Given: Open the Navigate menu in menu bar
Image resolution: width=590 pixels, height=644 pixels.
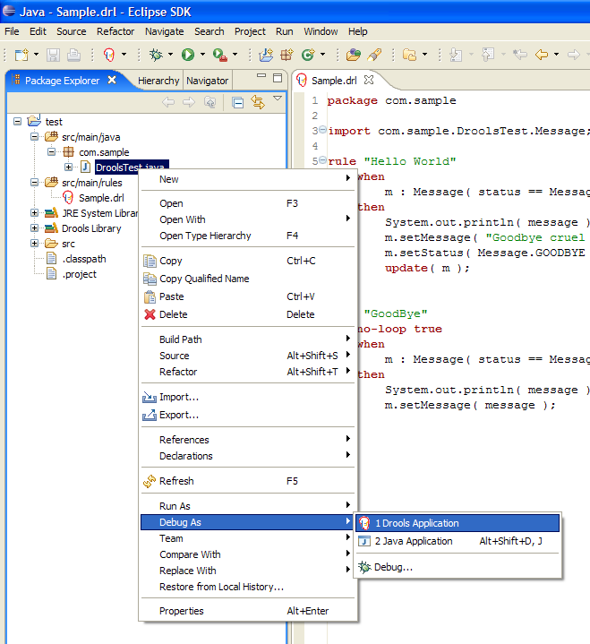Looking at the screenshot, I should (164, 31).
